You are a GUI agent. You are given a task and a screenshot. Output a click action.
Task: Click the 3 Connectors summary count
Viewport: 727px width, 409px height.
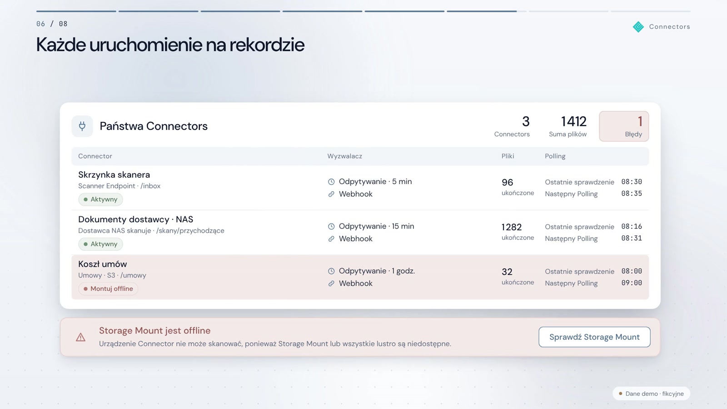pos(512,126)
